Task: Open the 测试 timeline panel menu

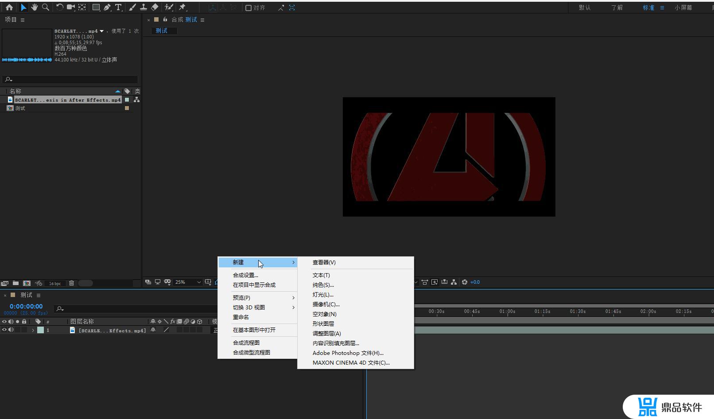Action: coord(39,295)
